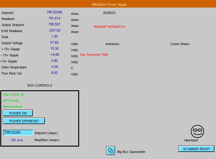Select the MAGNET MISMATCH warning text

click(x=110, y=27)
